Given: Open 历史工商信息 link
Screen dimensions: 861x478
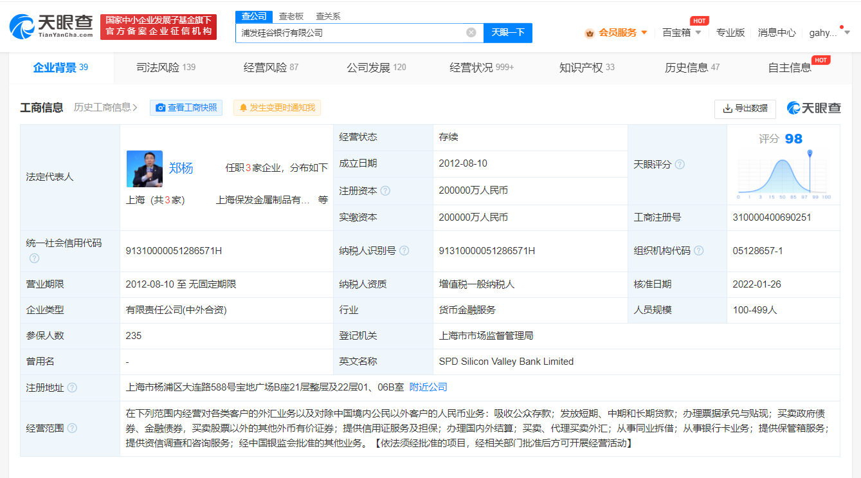Looking at the screenshot, I should coord(105,107).
